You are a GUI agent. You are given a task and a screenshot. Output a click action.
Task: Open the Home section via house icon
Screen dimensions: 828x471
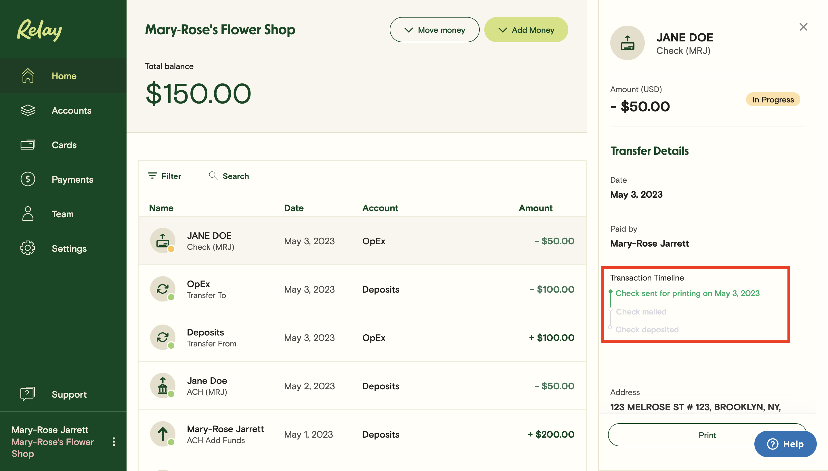[28, 76]
